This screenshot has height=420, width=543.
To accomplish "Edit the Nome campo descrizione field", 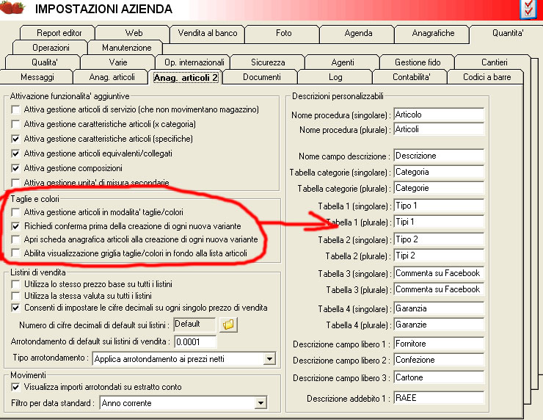I will click(x=439, y=156).
